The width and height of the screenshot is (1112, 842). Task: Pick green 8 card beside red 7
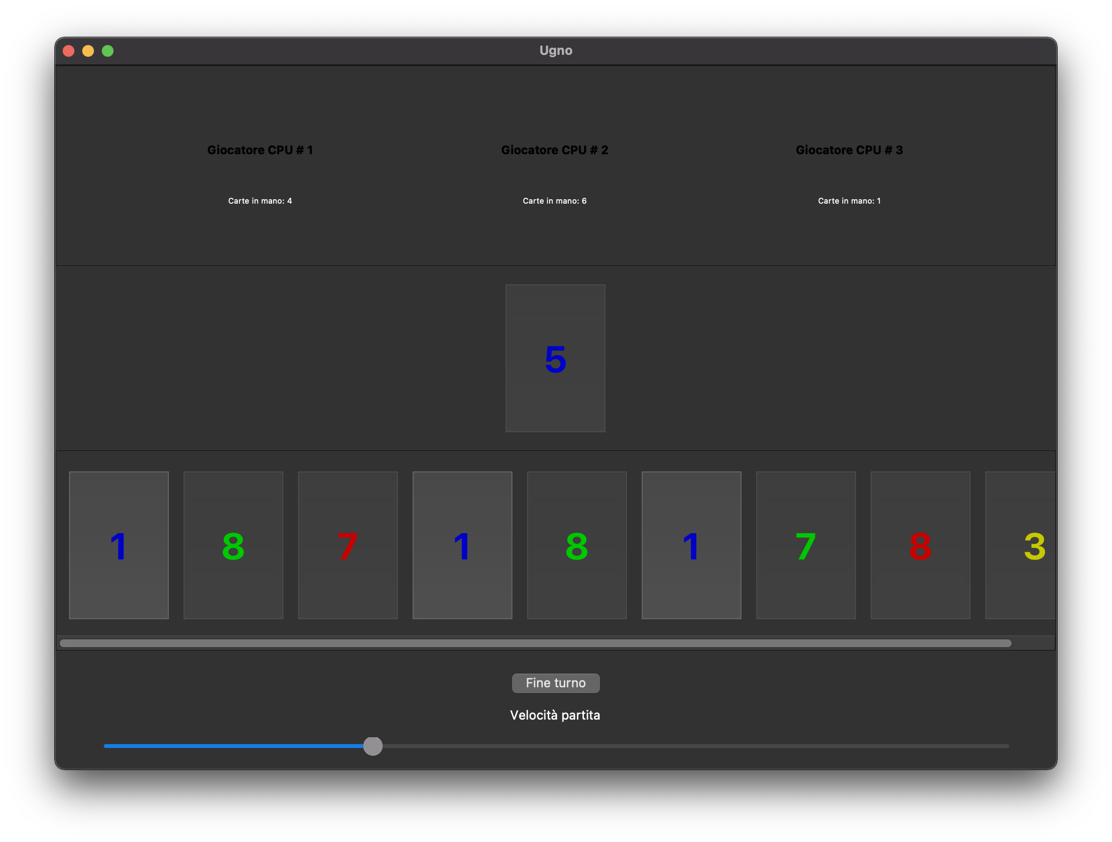coord(233,545)
